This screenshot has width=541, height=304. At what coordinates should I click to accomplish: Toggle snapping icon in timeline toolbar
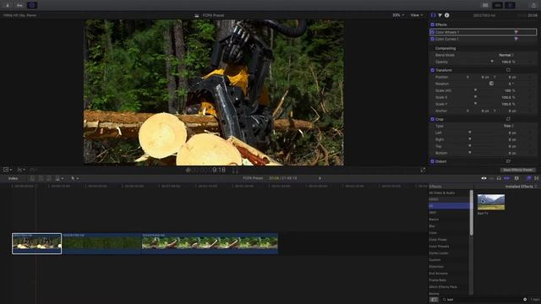[x=506, y=178]
